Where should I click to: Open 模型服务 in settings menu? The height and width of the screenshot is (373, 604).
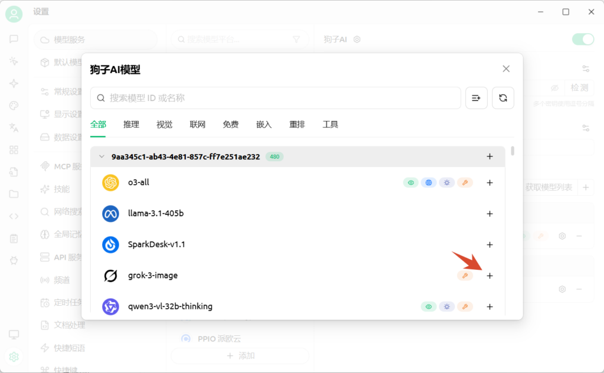pos(96,40)
